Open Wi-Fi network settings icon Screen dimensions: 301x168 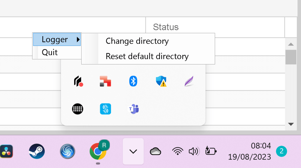pos(177,151)
